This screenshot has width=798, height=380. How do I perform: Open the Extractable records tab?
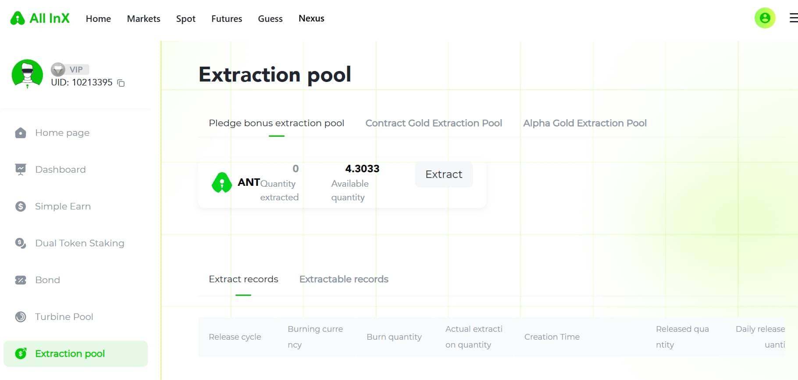point(344,279)
